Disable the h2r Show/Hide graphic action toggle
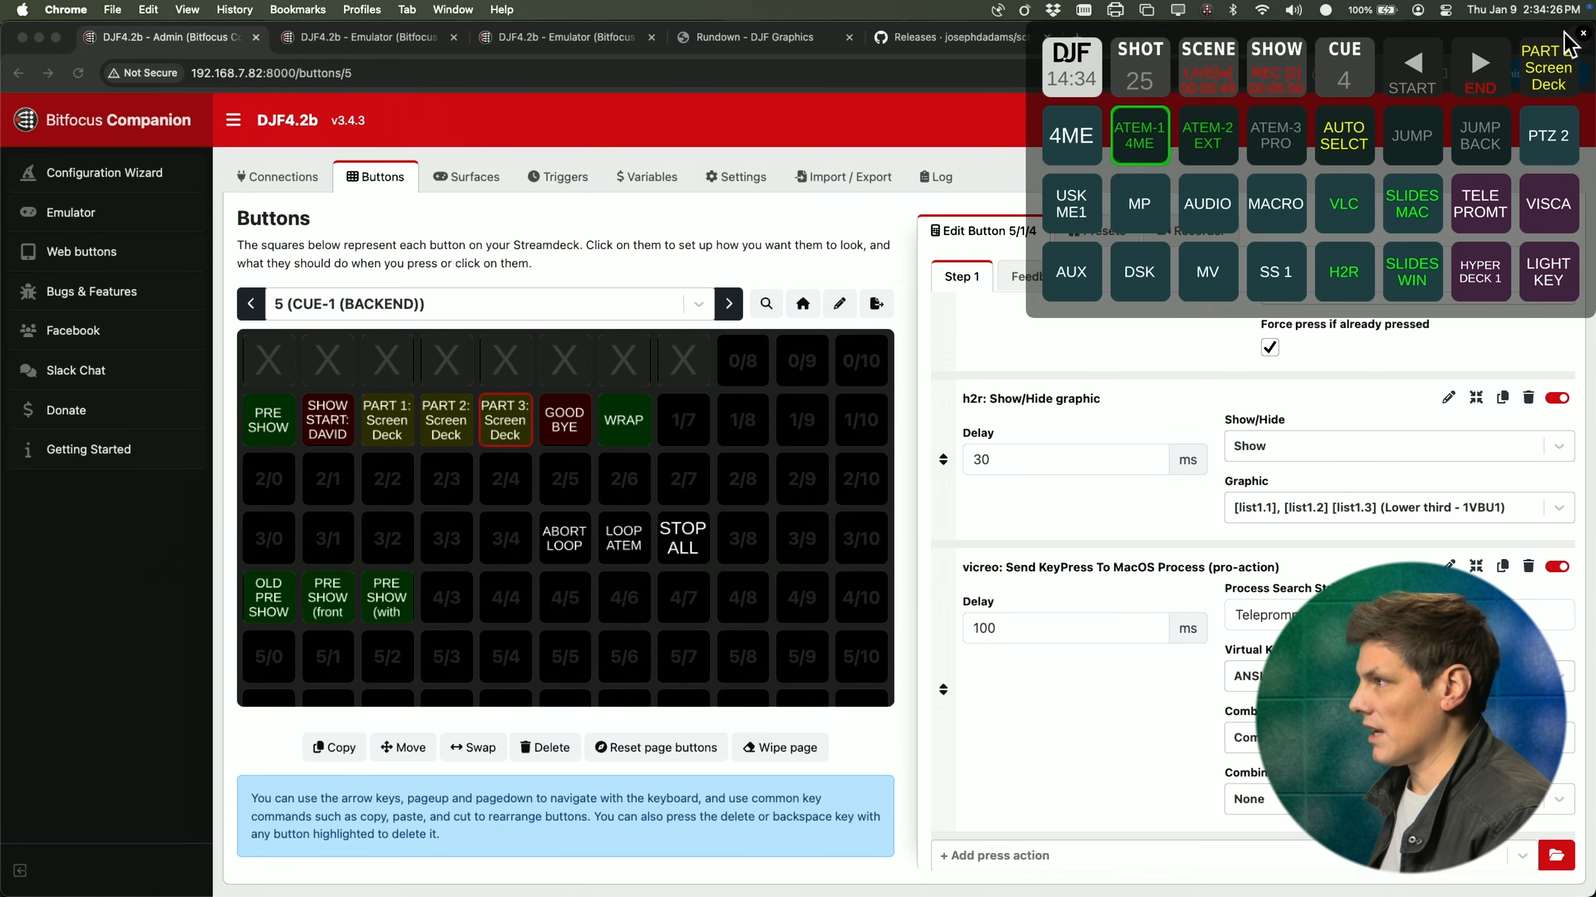This screenshot has width=1596, height=897. click(1557, 397)
